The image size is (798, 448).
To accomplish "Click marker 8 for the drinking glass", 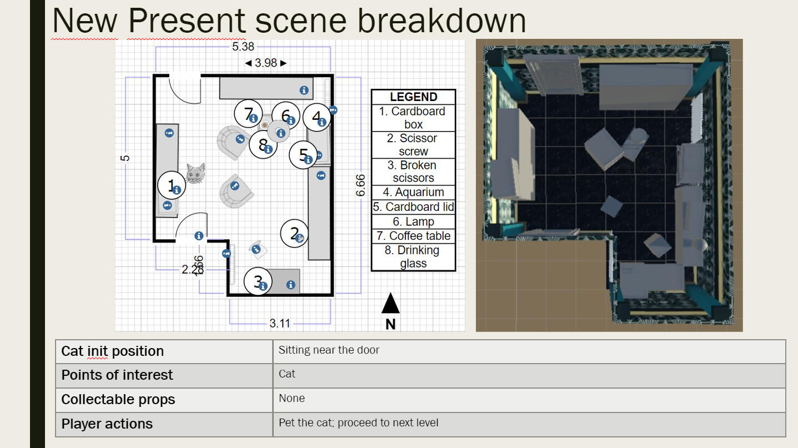I will coord(263,144).
